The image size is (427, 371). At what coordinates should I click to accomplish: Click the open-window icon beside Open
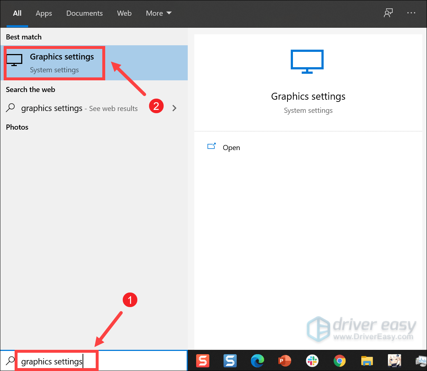pyautogui.click(x=211, y=146)
